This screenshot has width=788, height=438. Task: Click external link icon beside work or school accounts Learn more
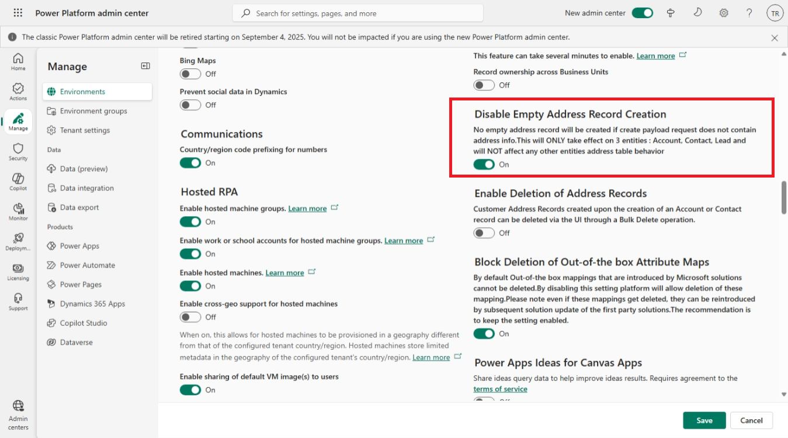coord(431,239)
